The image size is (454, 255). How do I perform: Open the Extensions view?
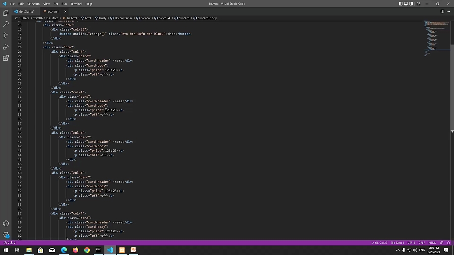point(6,58)
